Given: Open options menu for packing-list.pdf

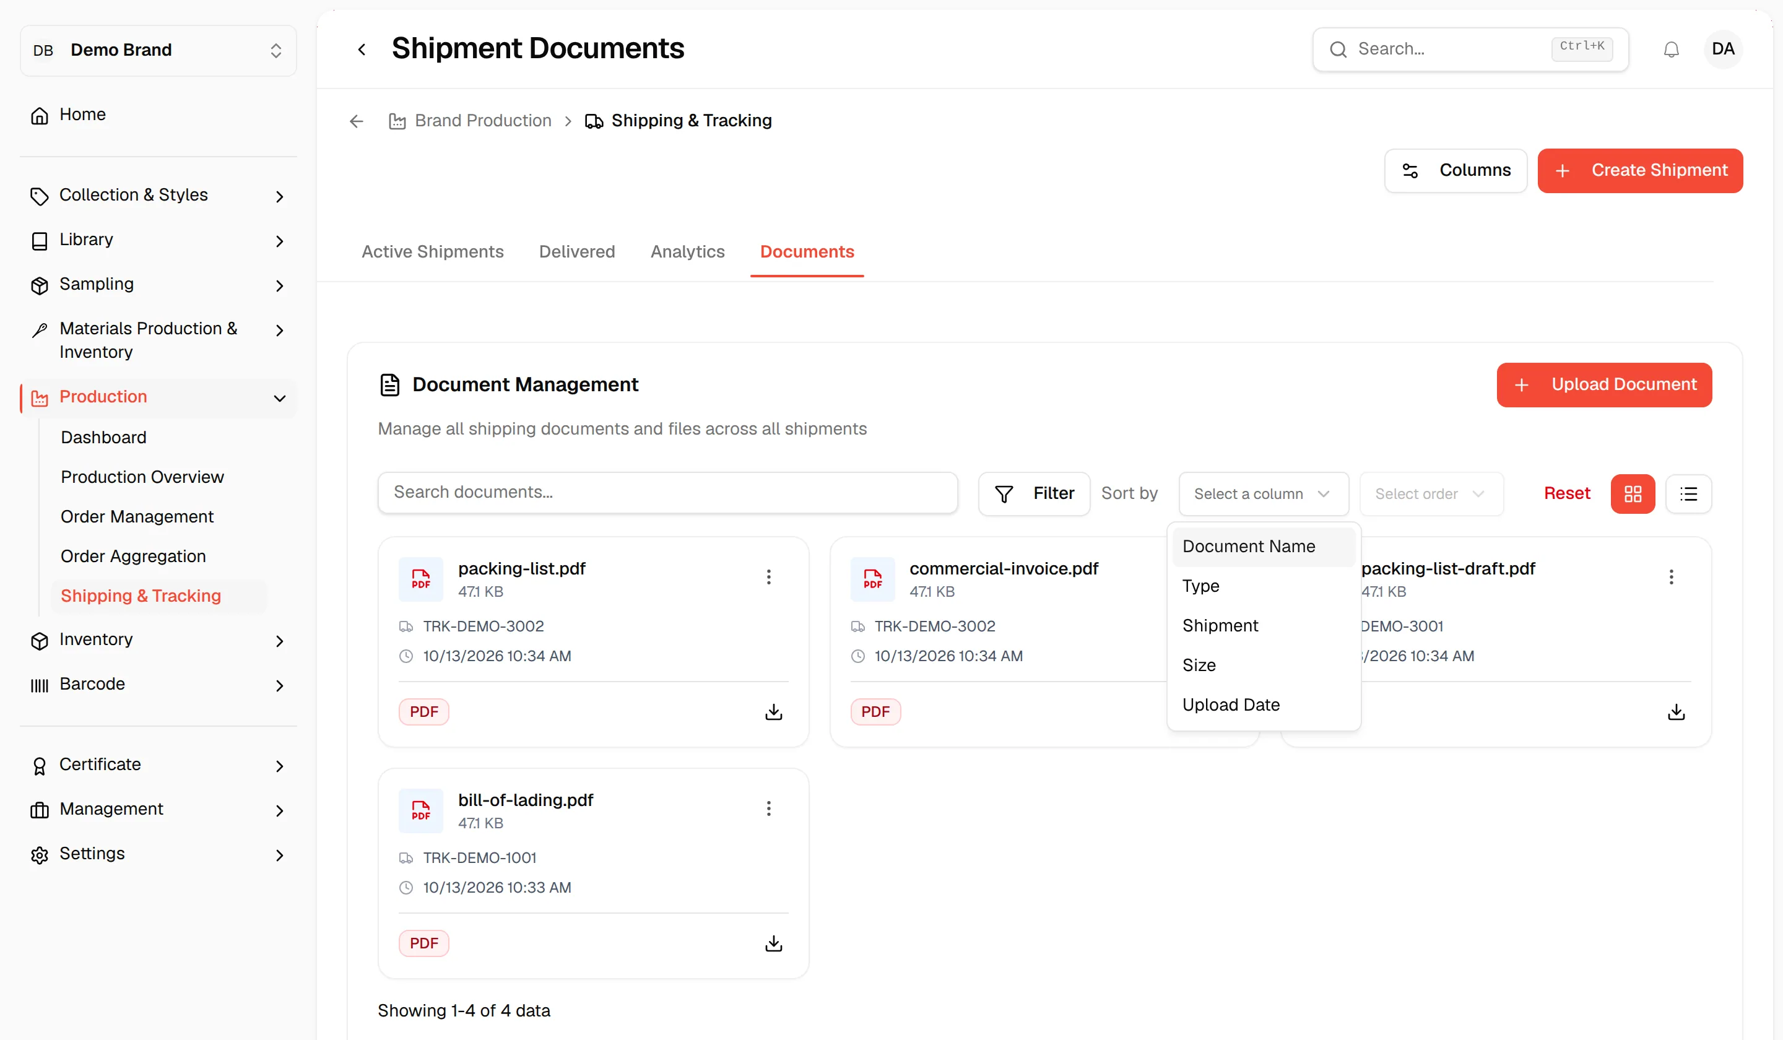Looking at the screenshot, I should coord(768,576).
